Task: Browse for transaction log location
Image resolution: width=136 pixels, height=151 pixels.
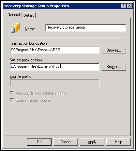Action: 114,50
